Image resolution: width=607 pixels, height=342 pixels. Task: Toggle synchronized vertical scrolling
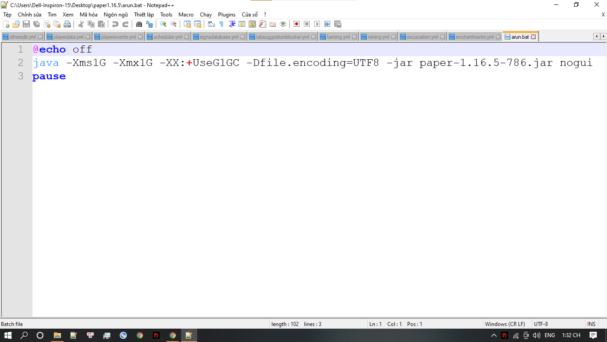pos(187,24)
